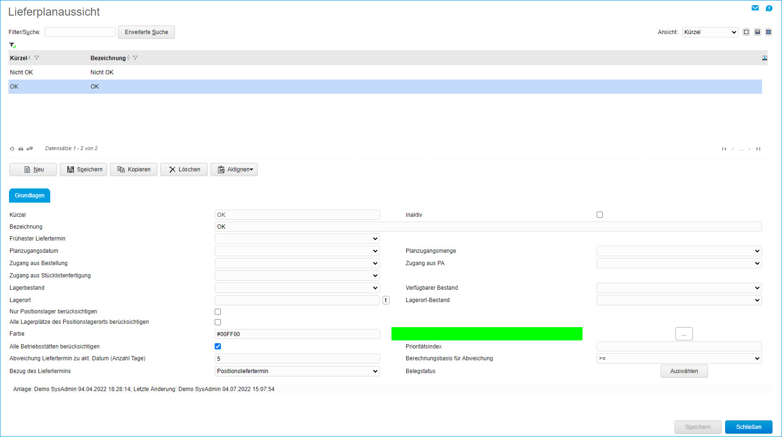Check Nur Positionslager berücksichtigen
Screen dimensions: 782x437
(218, 312)
